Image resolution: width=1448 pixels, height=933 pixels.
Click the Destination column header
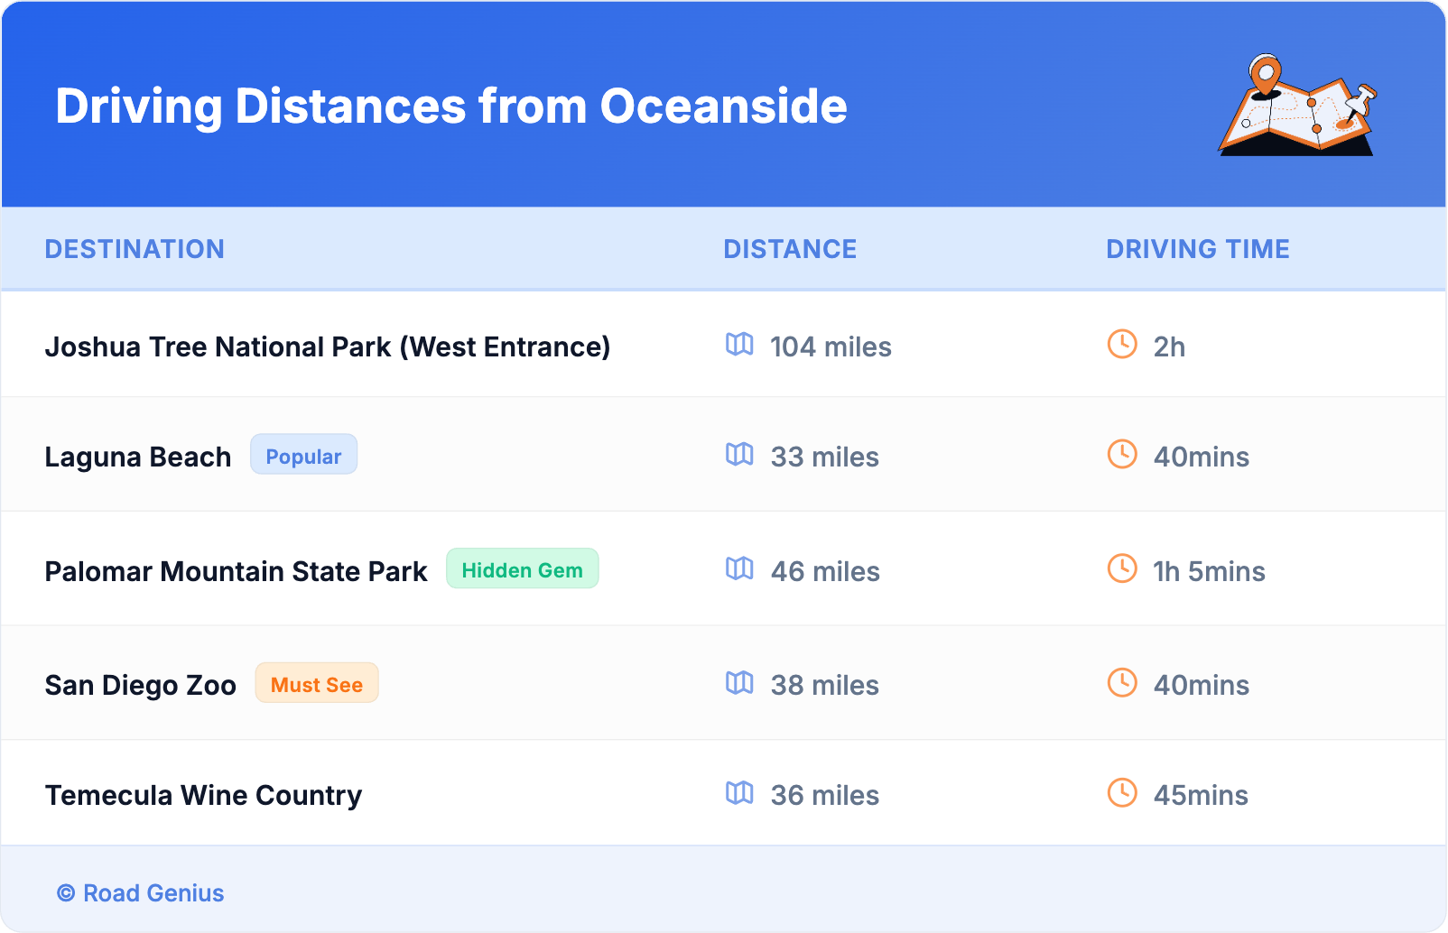tap(135, 249)
